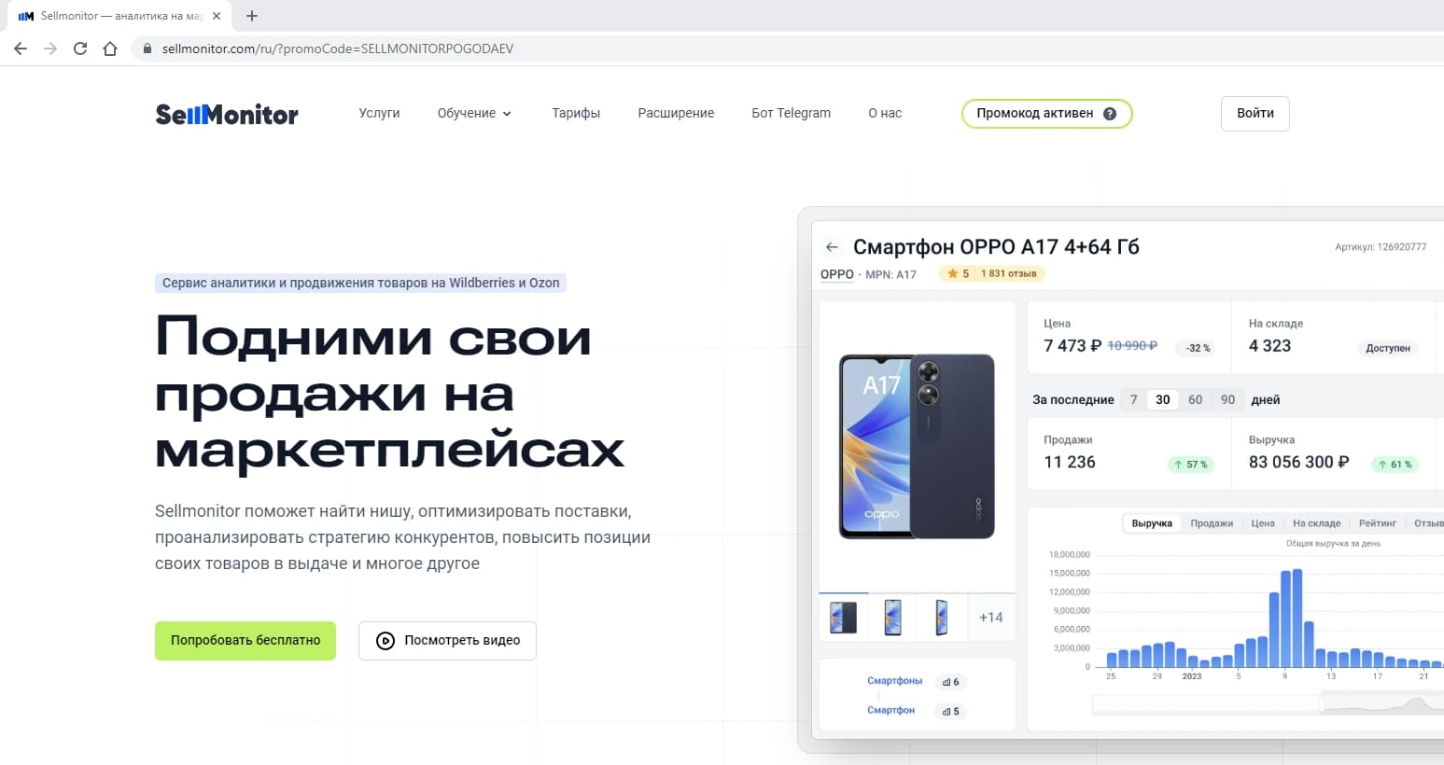The height and width of the screenshot is (765, 1444).
Task: Switch chart to Рейтинг tab
Action: [x=1378, y=523]
